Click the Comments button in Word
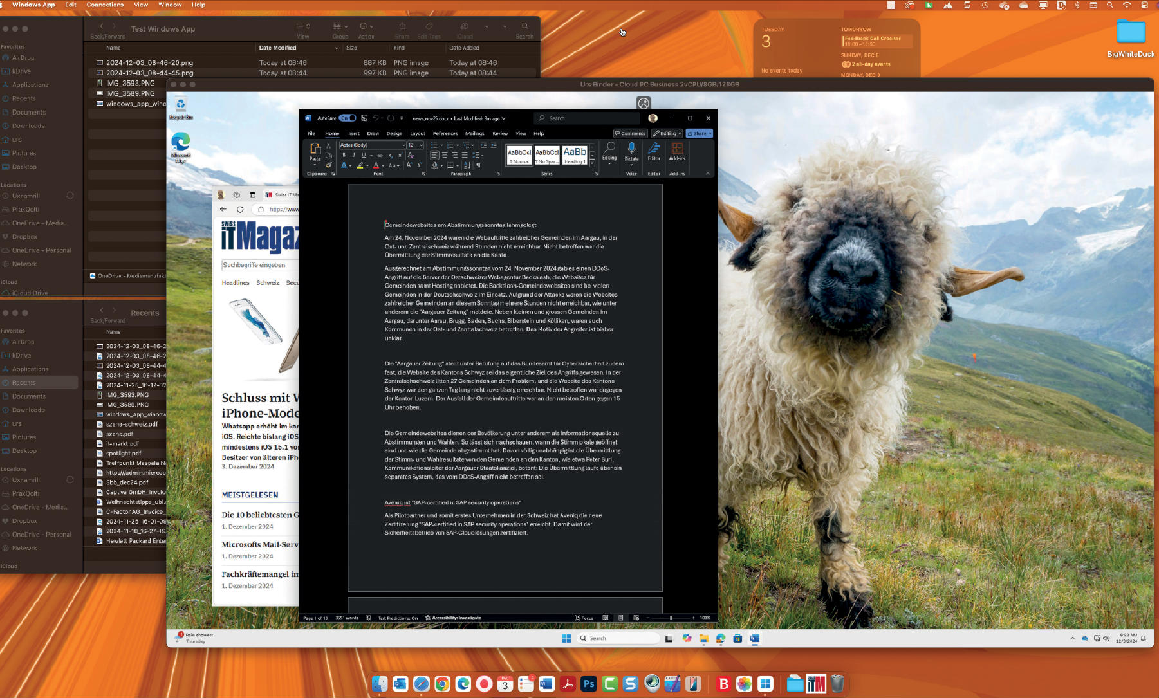Screen dimensions: 1159x698 click(630, 134)
